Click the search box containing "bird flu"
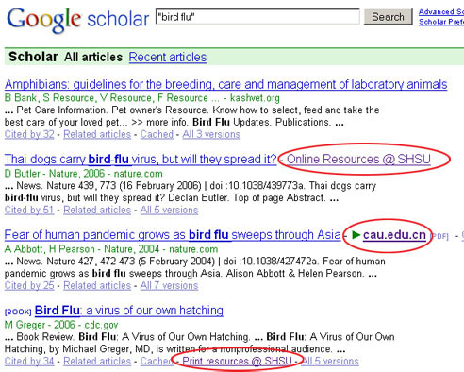The height and width of the screenshot is (372, 464). click(257, 17)
